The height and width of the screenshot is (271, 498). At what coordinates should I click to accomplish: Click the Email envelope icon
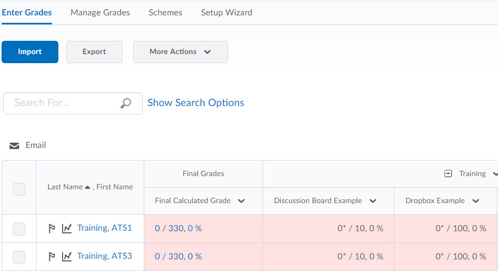[14, 146]
